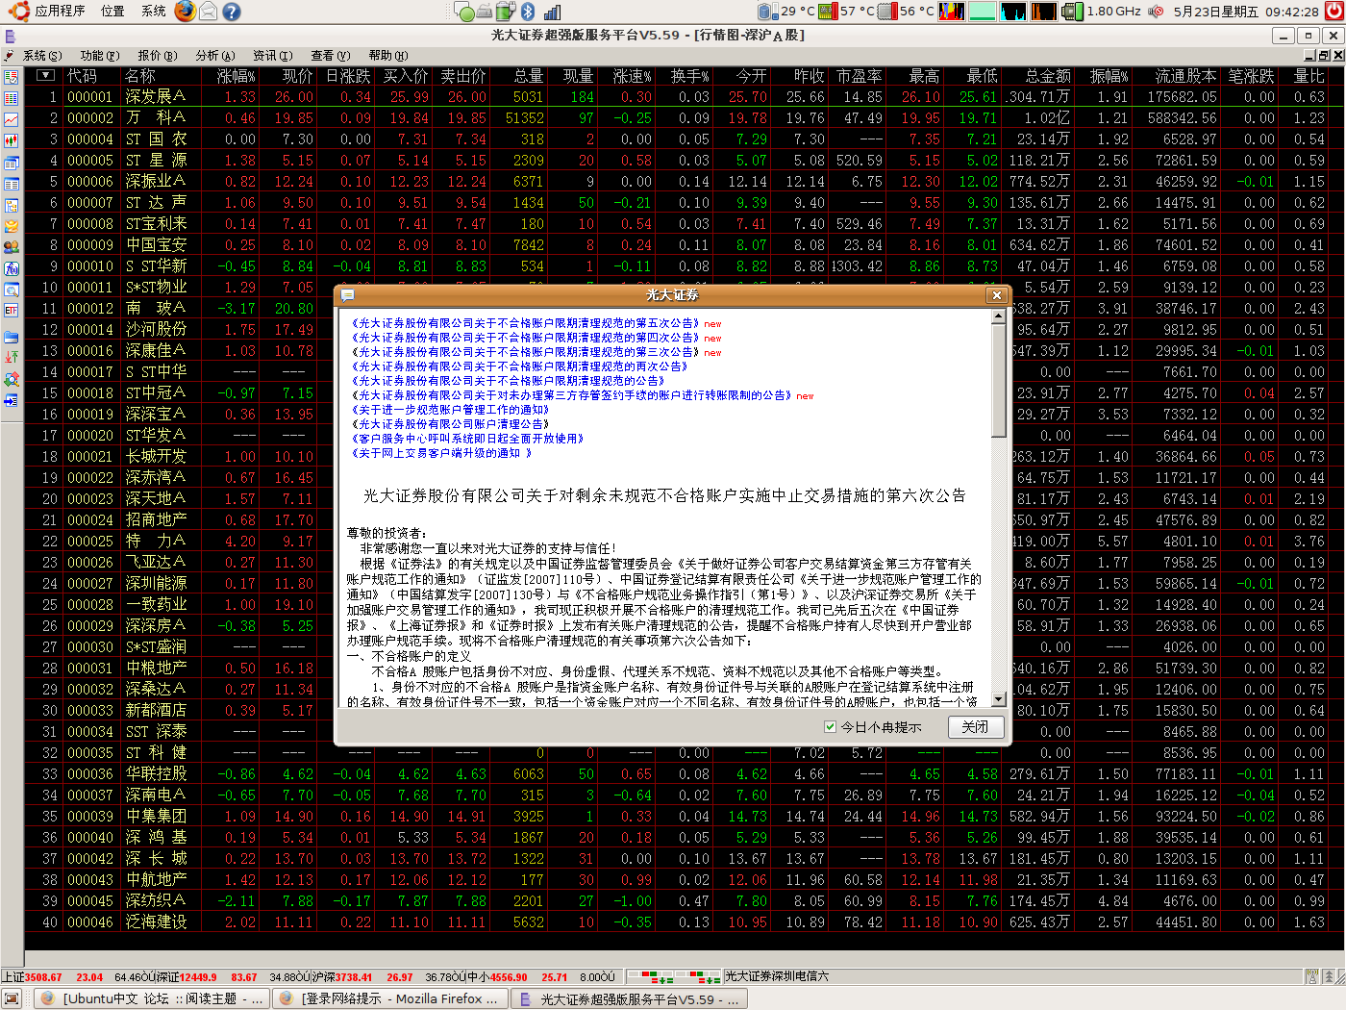
Task: Click the printer tray icon
Action: 484,12
